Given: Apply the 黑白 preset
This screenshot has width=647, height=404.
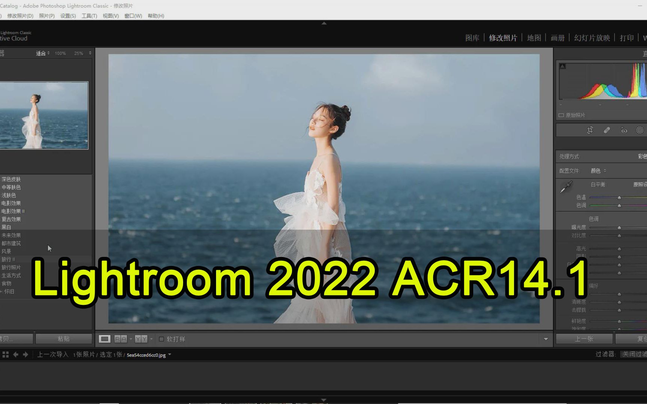Looking at the screenshot, I should coord(6,227).
